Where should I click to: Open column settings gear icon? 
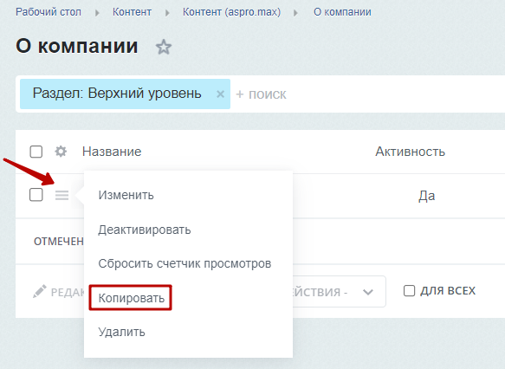[61, 151]
